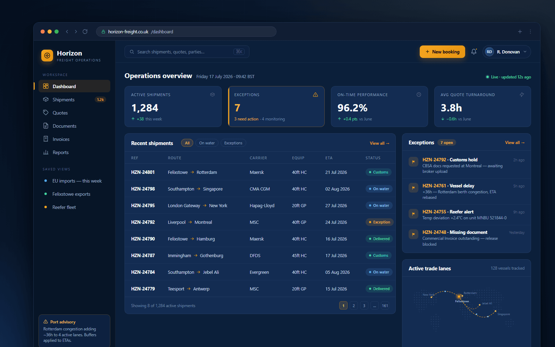This screenshot has width=555, height=347.
Task: Click 128 vessels tracked label
Action: coord(507,268)
